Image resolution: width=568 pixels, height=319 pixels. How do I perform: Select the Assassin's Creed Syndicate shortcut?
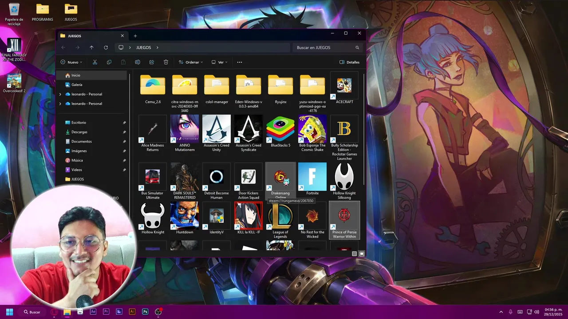(x=248, y=133)
